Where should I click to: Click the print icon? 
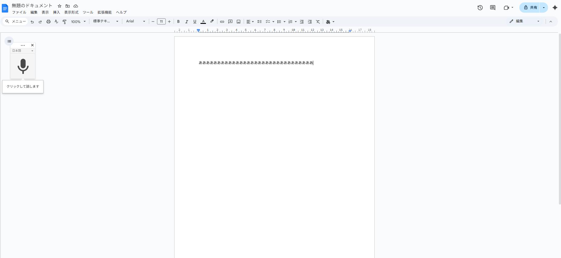pos(48,22)
